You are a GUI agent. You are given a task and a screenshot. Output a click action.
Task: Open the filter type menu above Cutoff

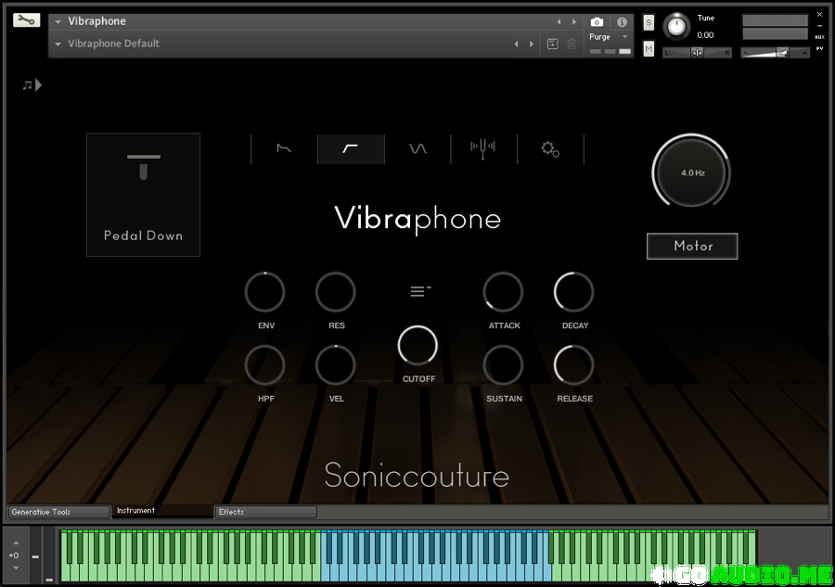pyautogui.click(x=420, y=291)
